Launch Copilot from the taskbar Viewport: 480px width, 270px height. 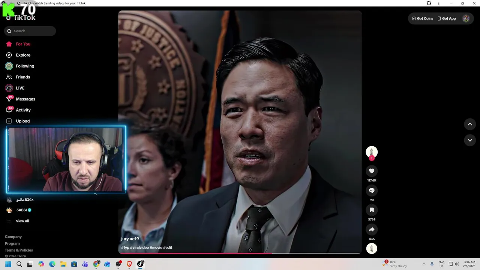pos(41,264)
